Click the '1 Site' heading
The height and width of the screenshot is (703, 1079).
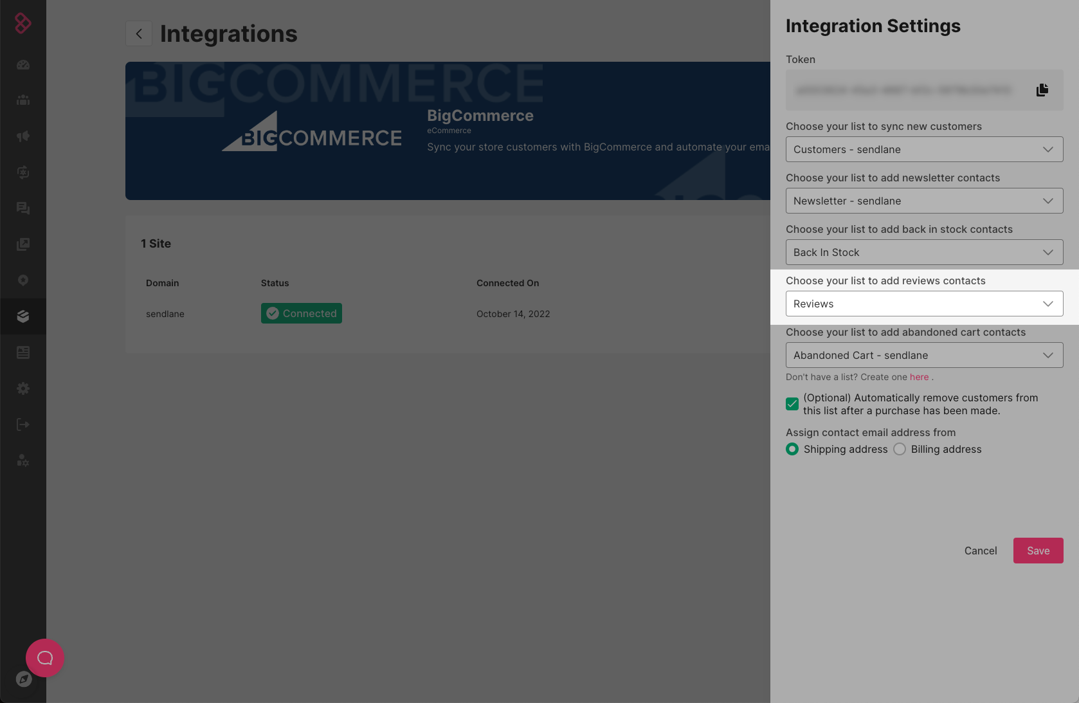(156, 244)
